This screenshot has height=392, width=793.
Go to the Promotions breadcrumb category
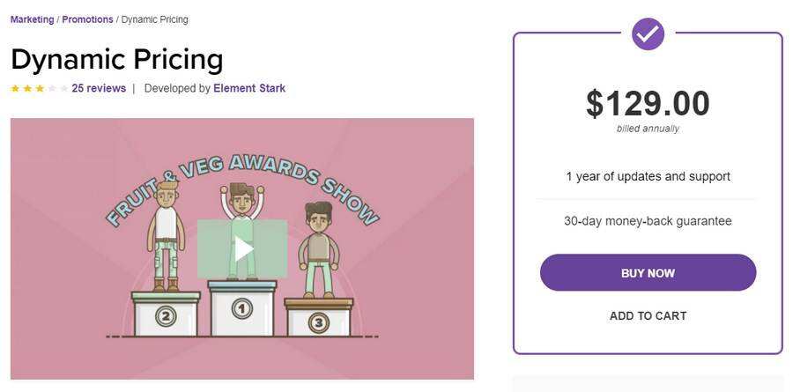pos(87,19)
